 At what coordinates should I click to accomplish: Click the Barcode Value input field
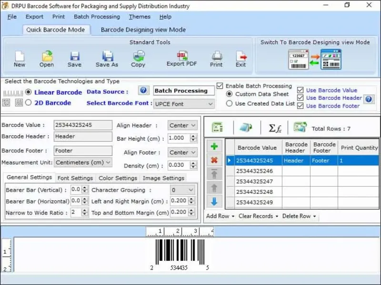[83, 125]
